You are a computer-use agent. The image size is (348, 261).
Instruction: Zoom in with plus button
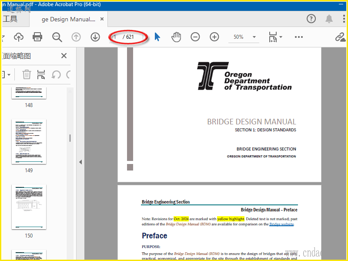click(214, 37)
